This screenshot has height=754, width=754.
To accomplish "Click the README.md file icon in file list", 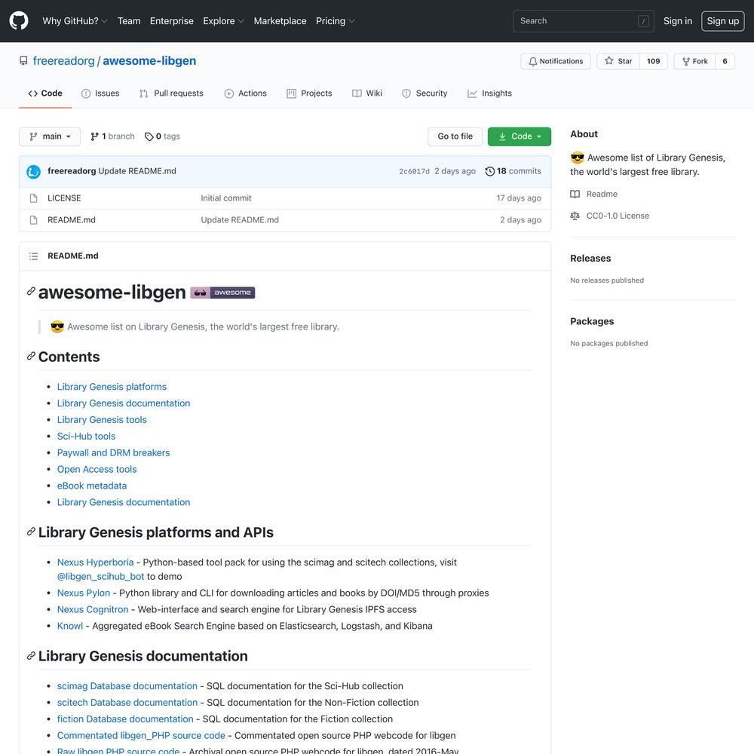I will pos(34,219).
